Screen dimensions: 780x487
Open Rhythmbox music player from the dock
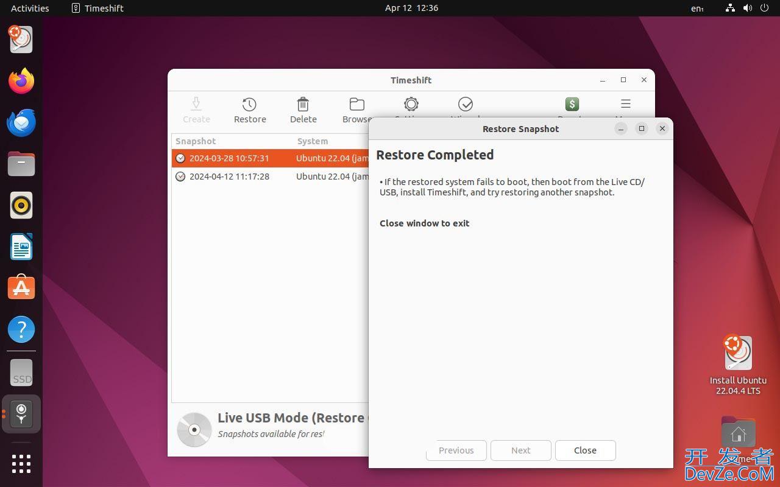coord(21,205)
